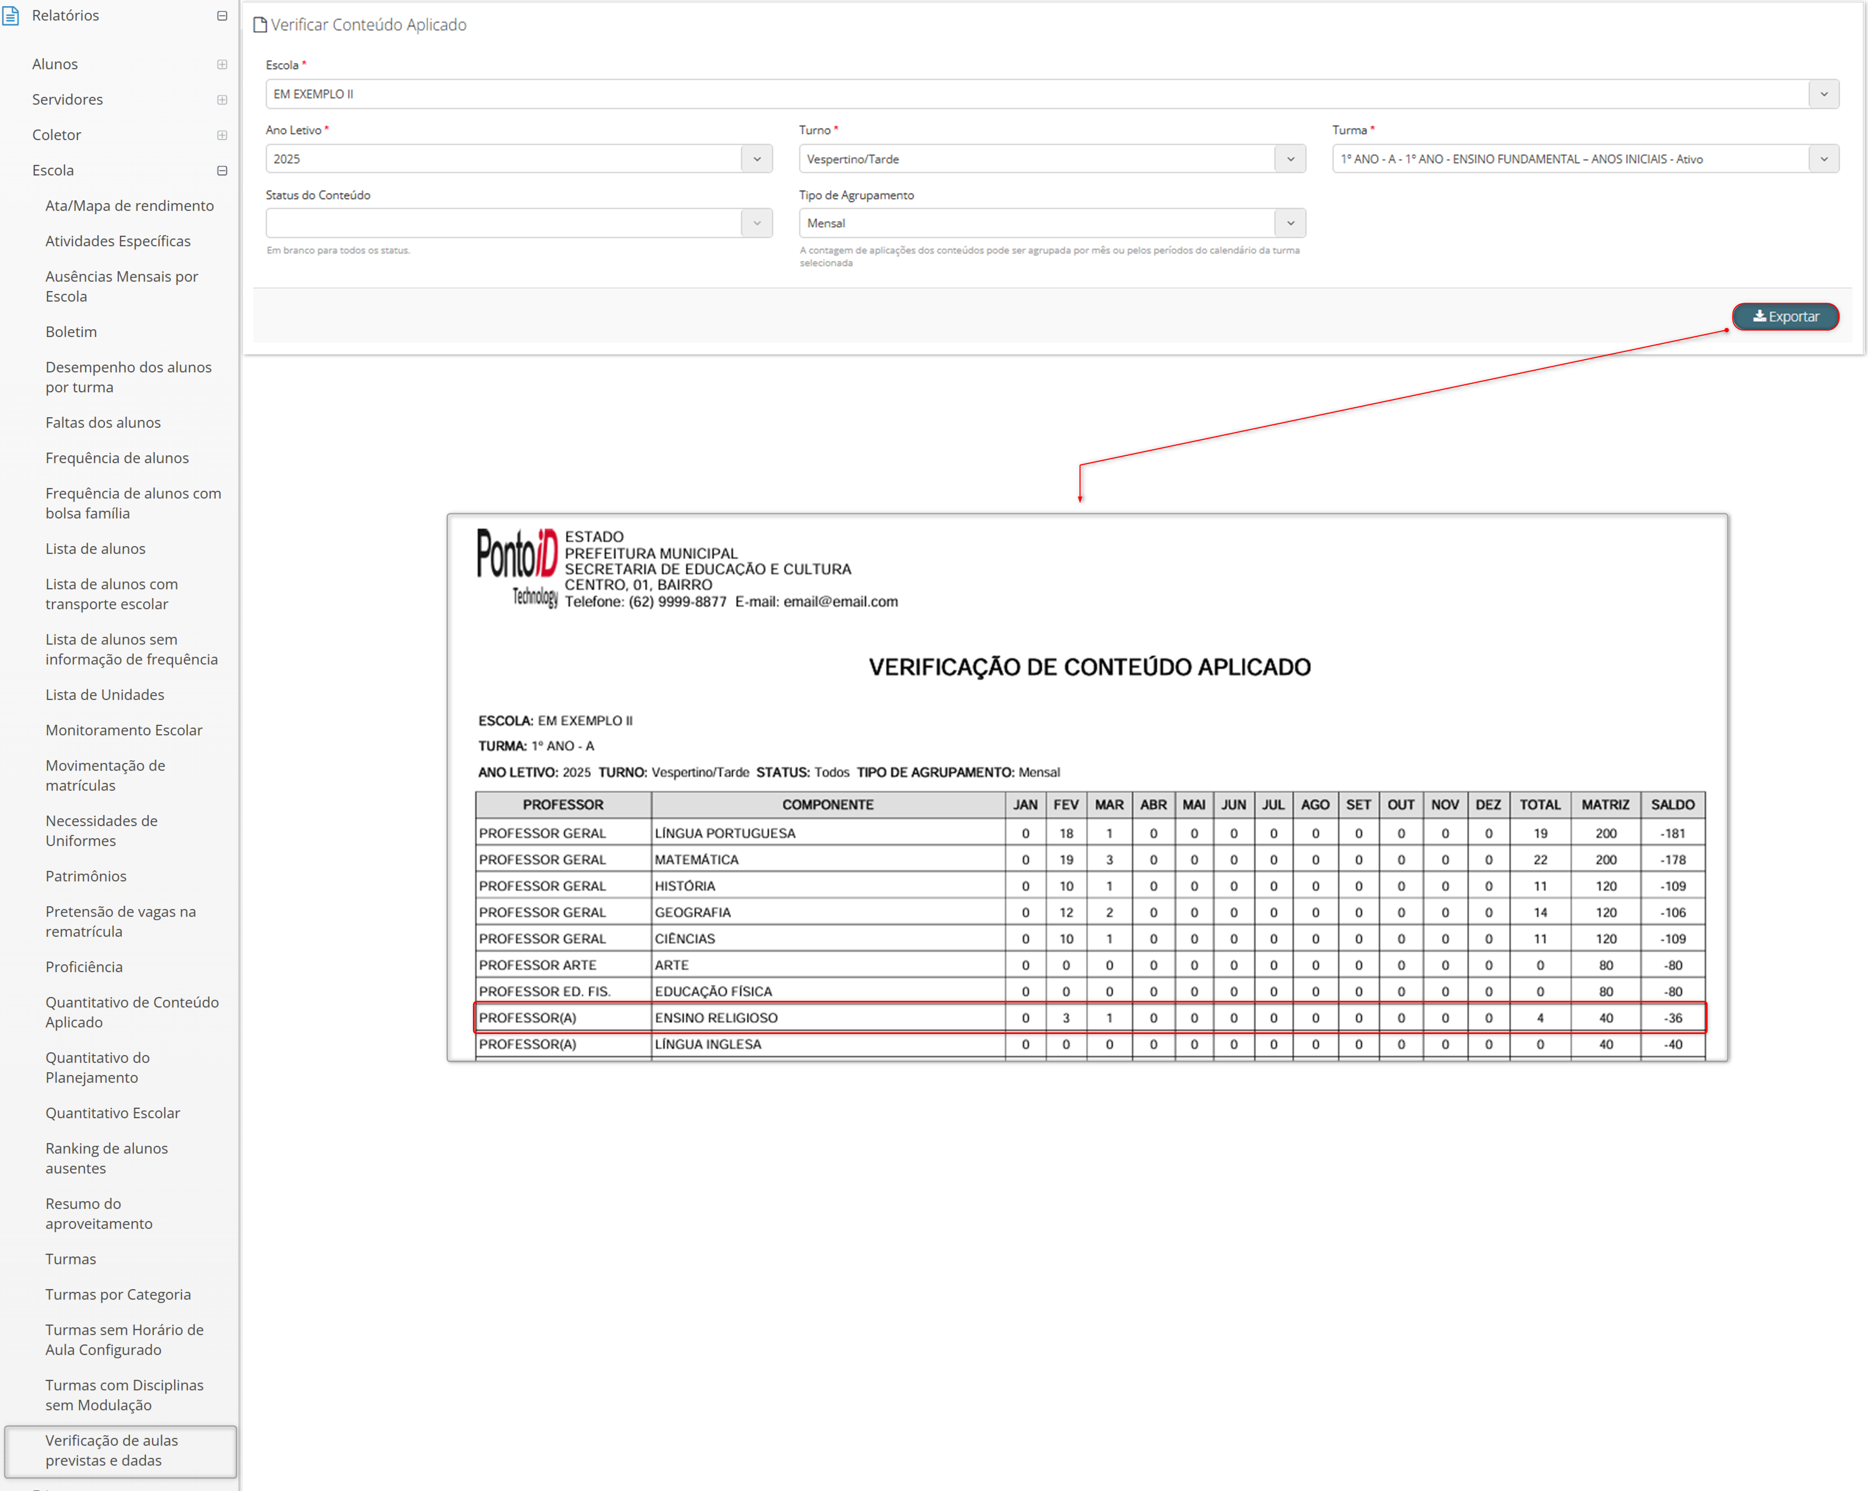The image size is (1868, 1491).
Task: Collapse the Relatórios section
Action: point(222,15)
